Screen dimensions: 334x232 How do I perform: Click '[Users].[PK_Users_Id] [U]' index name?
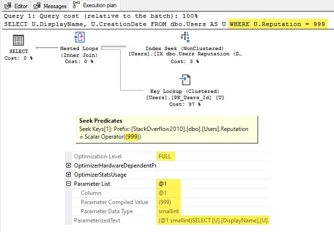click(185, 98)
